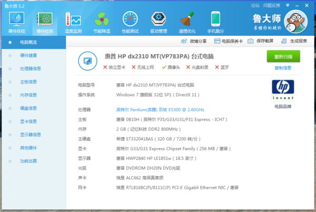Screen dimensions: 316x212
Task: Select 处理器信息 in the sidebar
Action: point(31,69)
